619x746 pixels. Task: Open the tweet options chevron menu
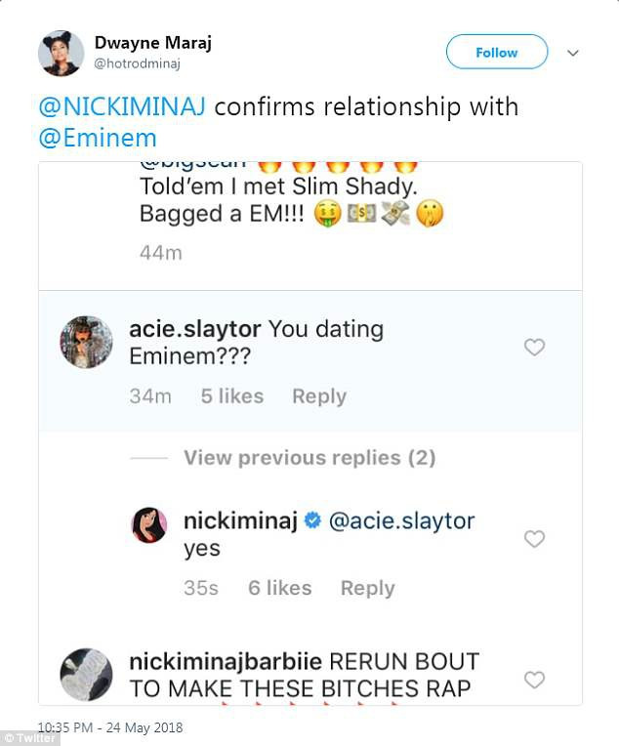(x=574, y=53)
